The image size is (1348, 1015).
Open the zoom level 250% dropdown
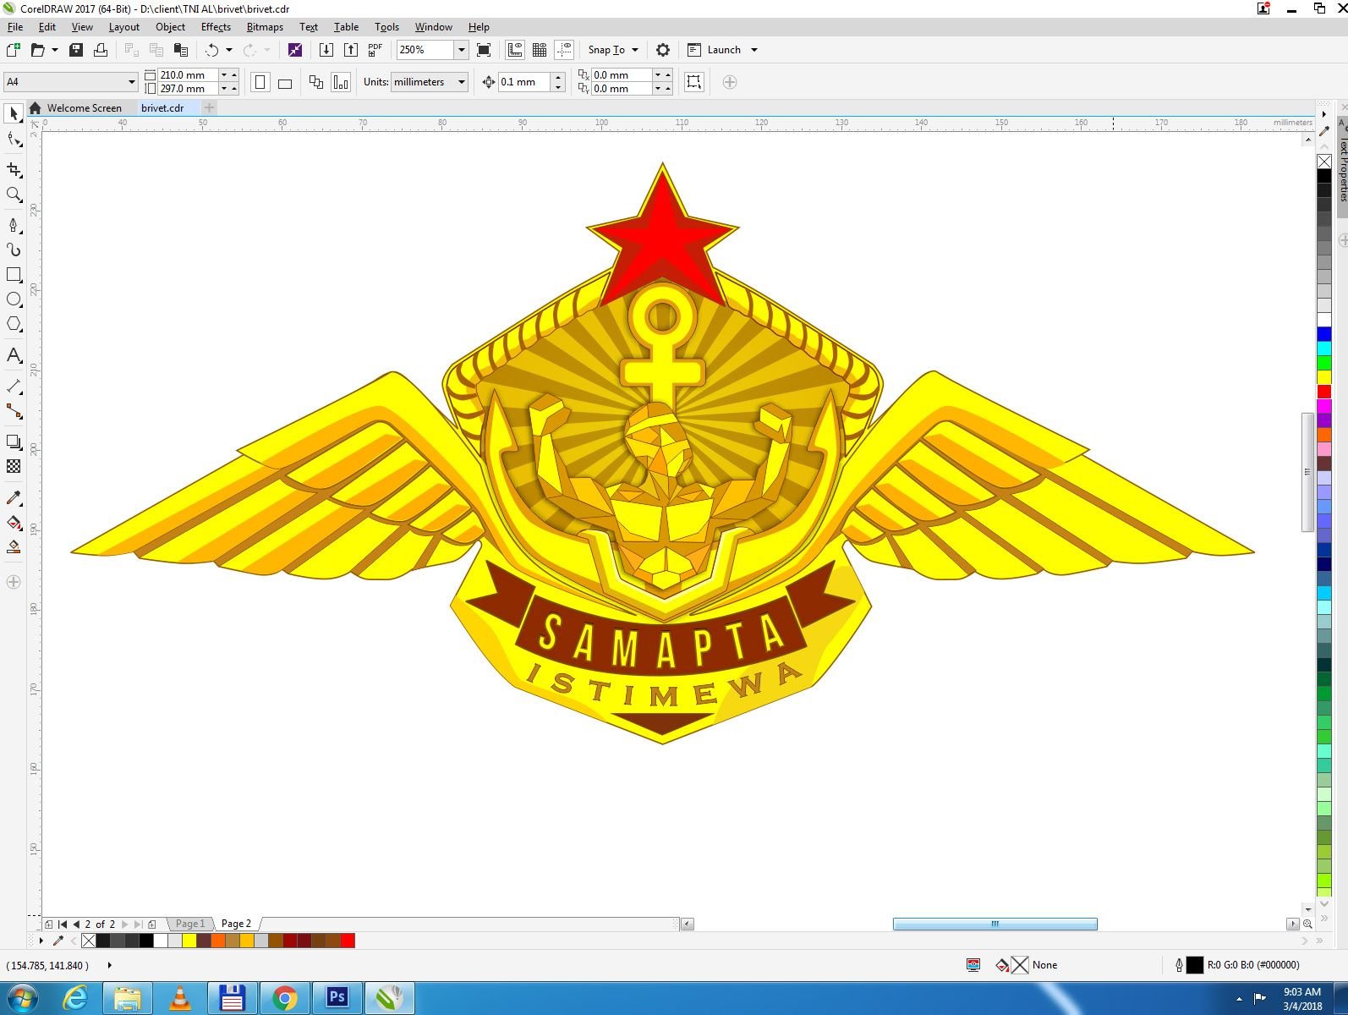[x=461, y=50]
